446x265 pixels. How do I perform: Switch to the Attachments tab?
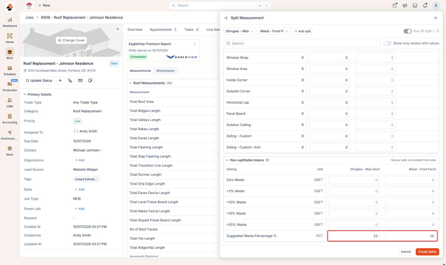click(165, 71)
